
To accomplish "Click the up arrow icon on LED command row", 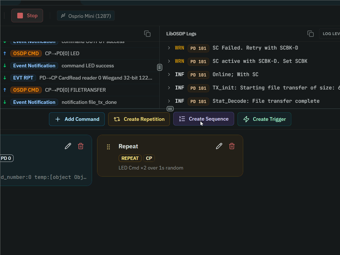I will click(5, 53).
